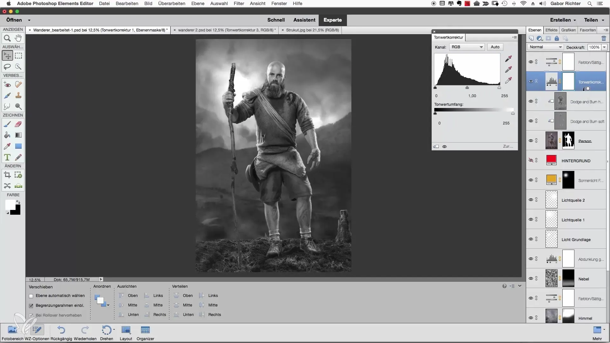
Task: Select the Brush tool under Zeichnen
Action: [x=7, y=124]
